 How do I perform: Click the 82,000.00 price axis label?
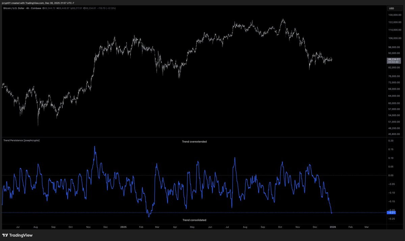394,68
